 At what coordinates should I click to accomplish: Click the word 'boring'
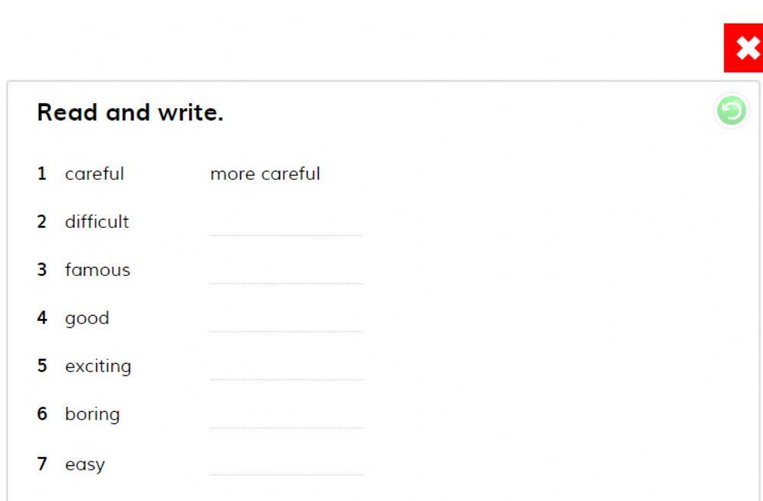[92, 415]
